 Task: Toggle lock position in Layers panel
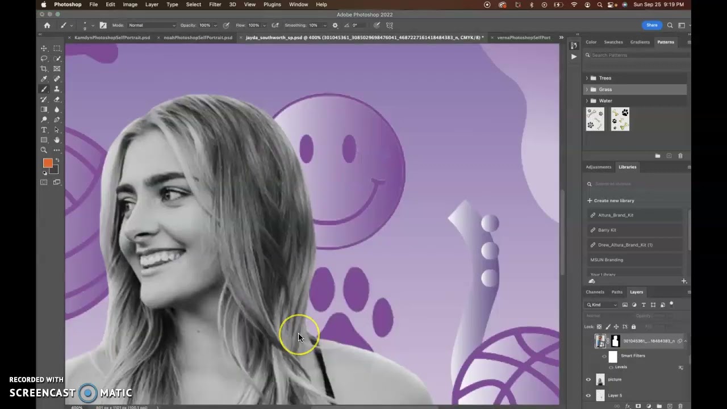pos(616,327)
